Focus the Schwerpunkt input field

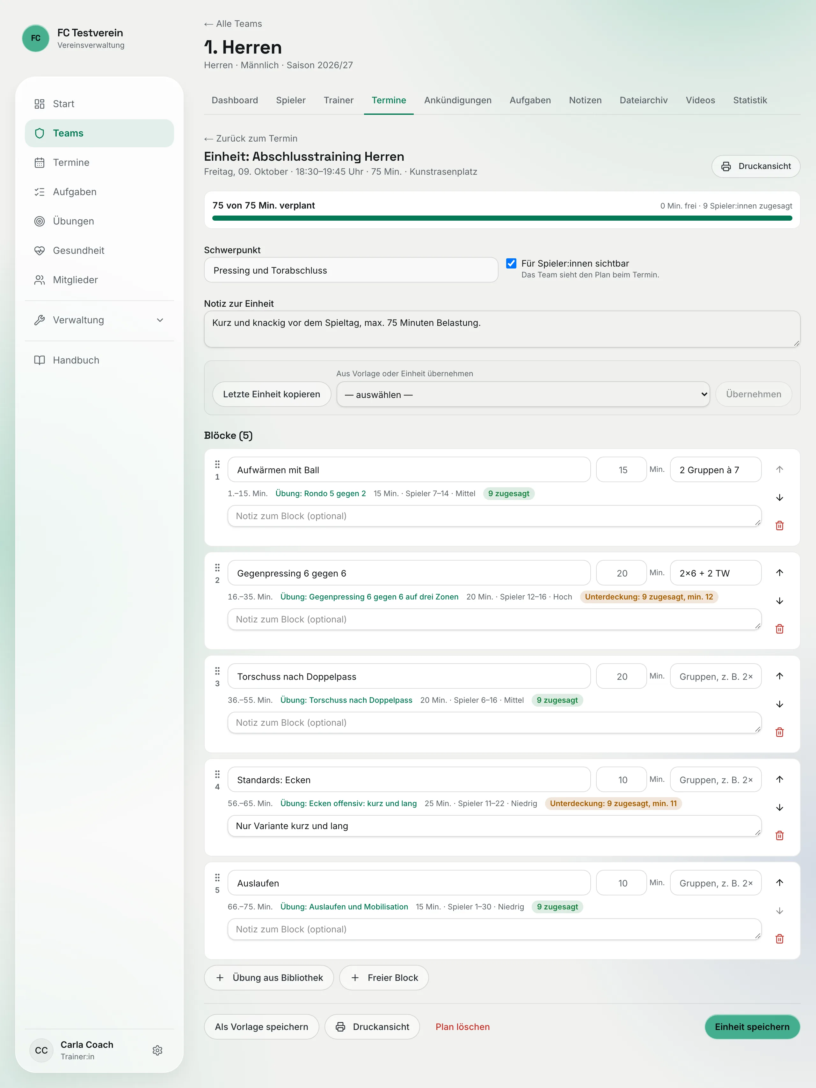351,270
